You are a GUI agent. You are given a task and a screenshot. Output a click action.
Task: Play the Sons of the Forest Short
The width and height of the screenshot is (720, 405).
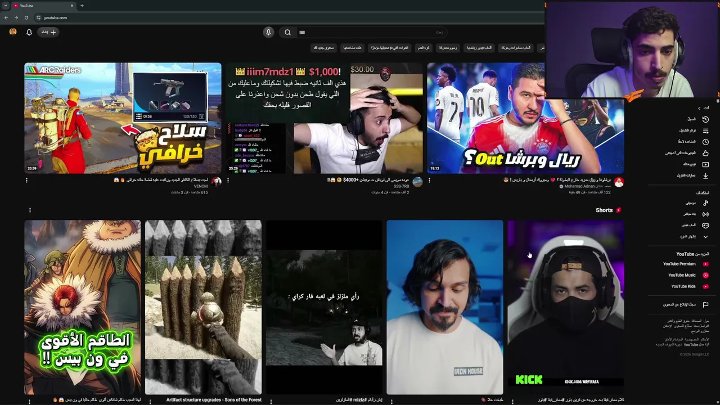pos(203,307)
